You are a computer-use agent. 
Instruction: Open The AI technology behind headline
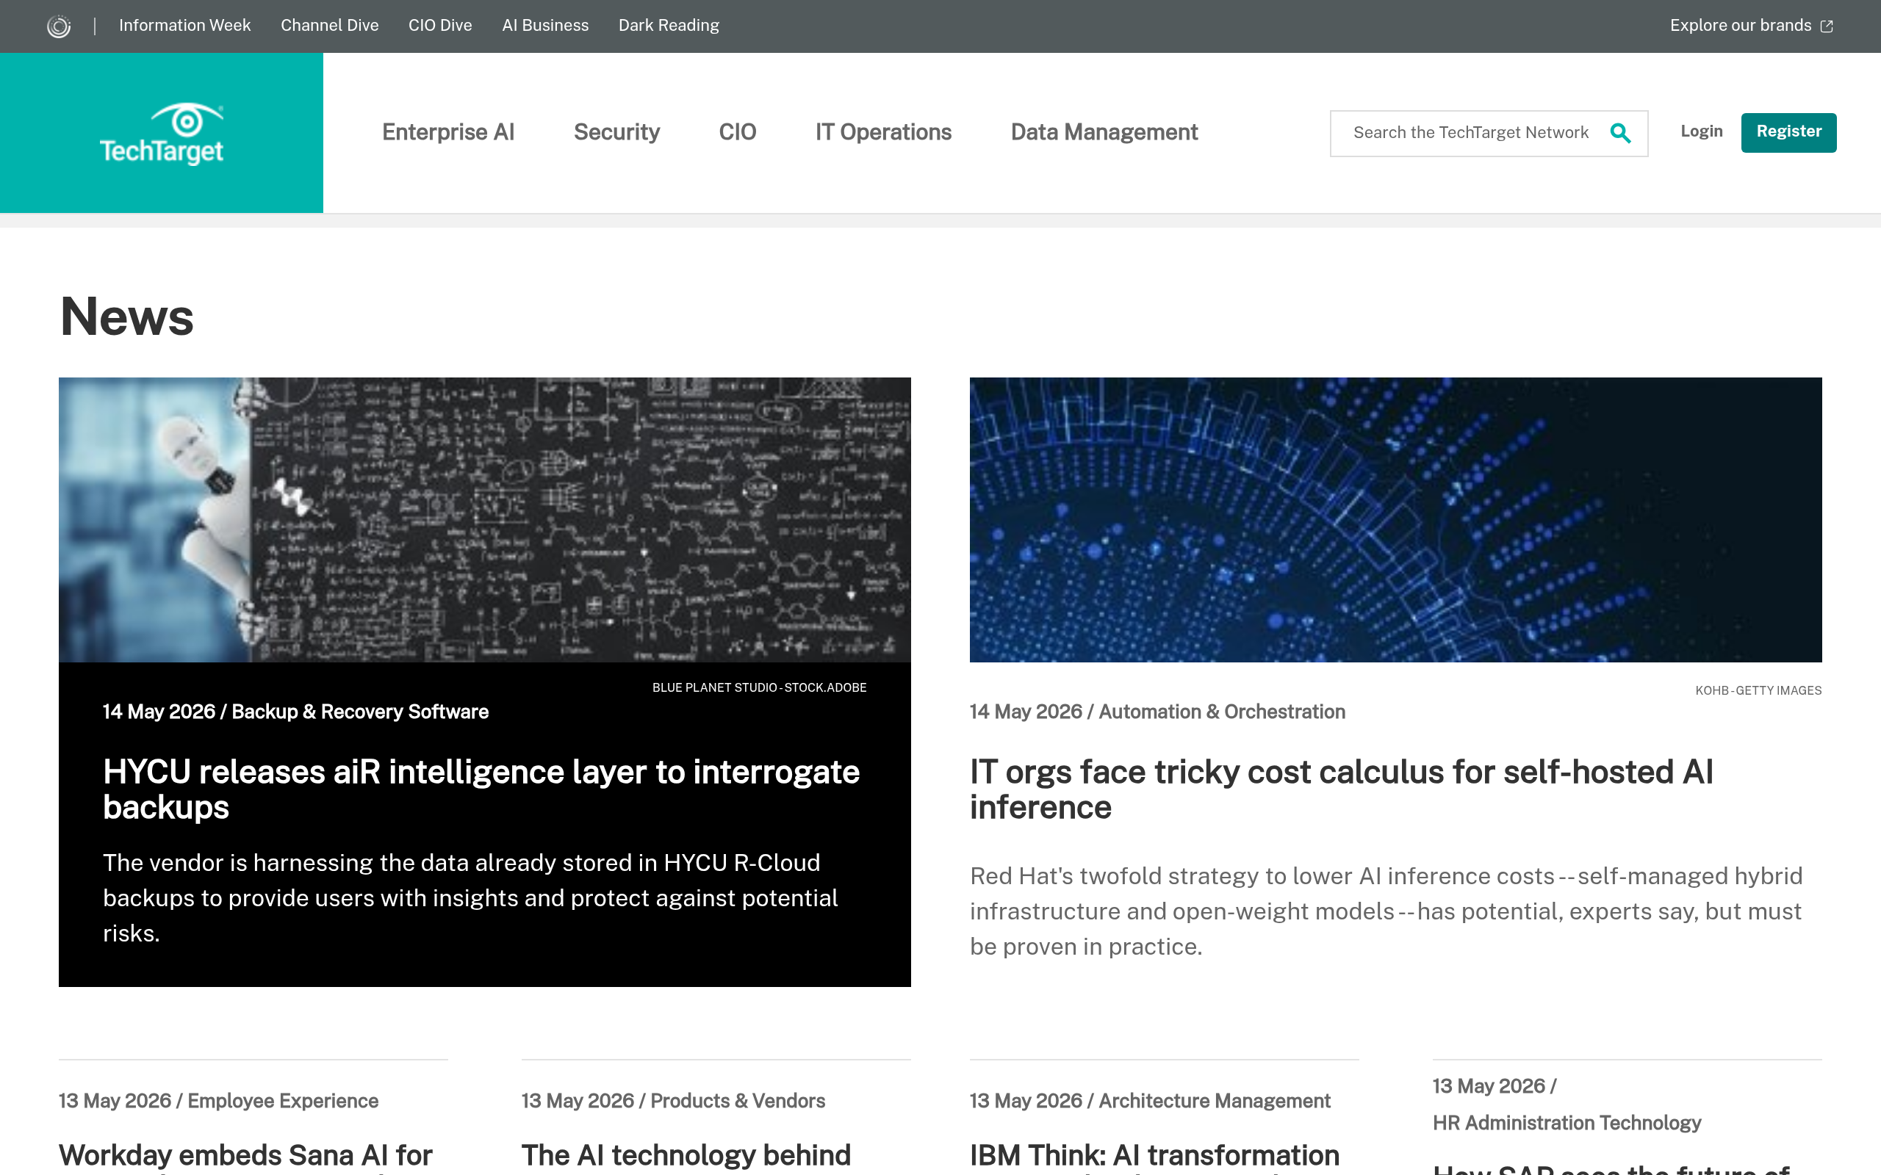pyautogui.click(x=686, y=1156)
